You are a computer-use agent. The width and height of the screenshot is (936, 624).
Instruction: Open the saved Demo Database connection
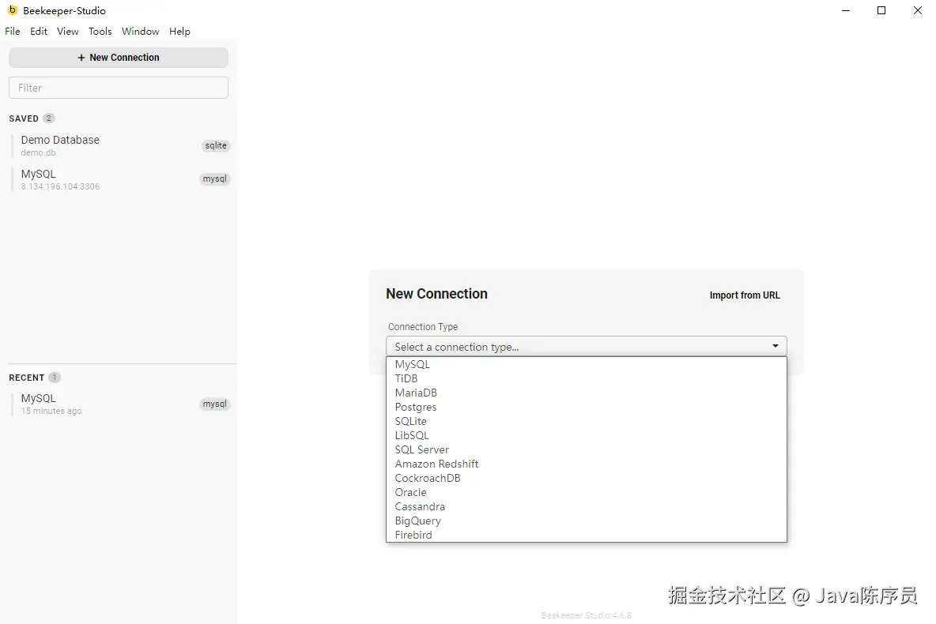coord(121,145)
